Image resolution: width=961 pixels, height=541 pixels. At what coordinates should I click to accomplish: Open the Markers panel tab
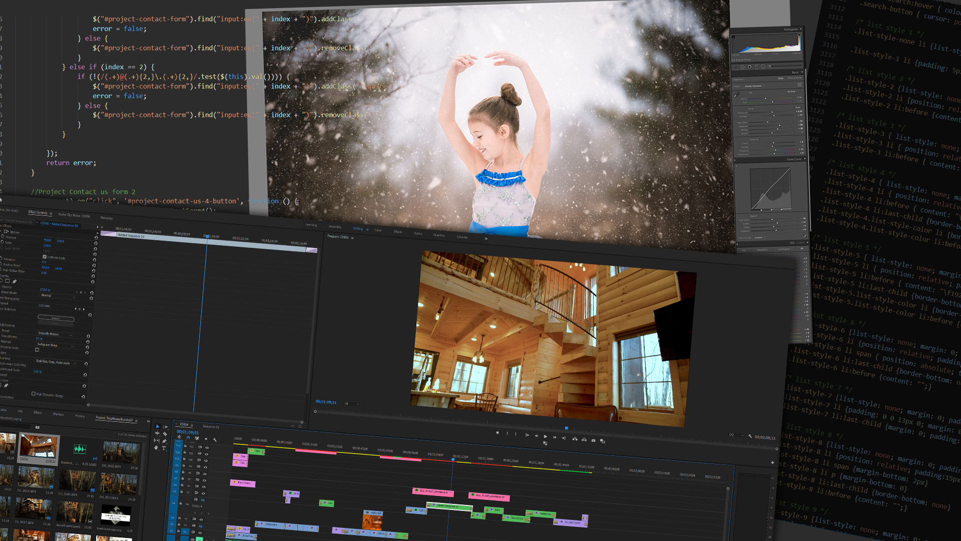coord(59,414)
